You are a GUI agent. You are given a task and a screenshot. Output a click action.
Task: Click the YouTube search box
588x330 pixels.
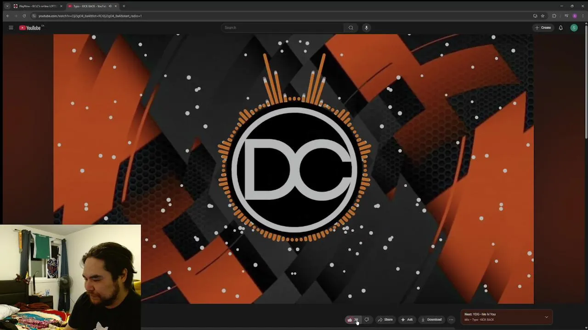[283, 27]
